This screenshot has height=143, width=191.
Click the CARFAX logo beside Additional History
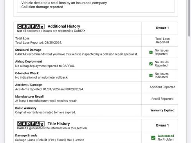(x=31, y=27)
